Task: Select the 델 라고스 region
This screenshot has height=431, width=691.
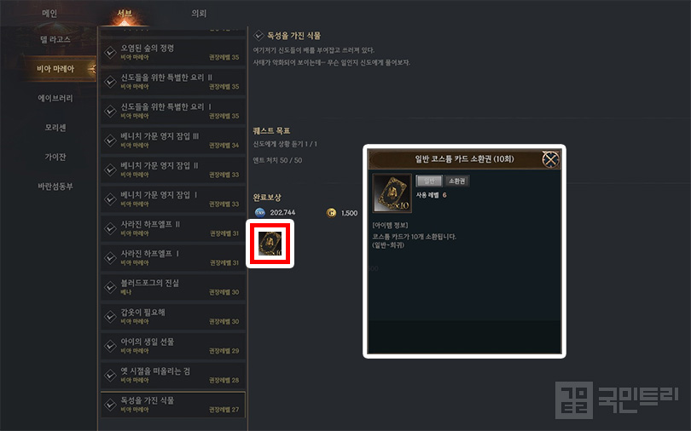Action: click(55, 39)
